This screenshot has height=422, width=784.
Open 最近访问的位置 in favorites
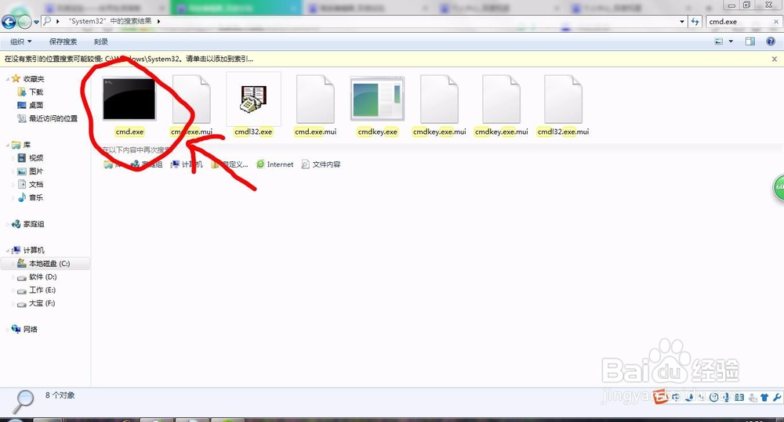pyautogui.click(x=53, y=118)
